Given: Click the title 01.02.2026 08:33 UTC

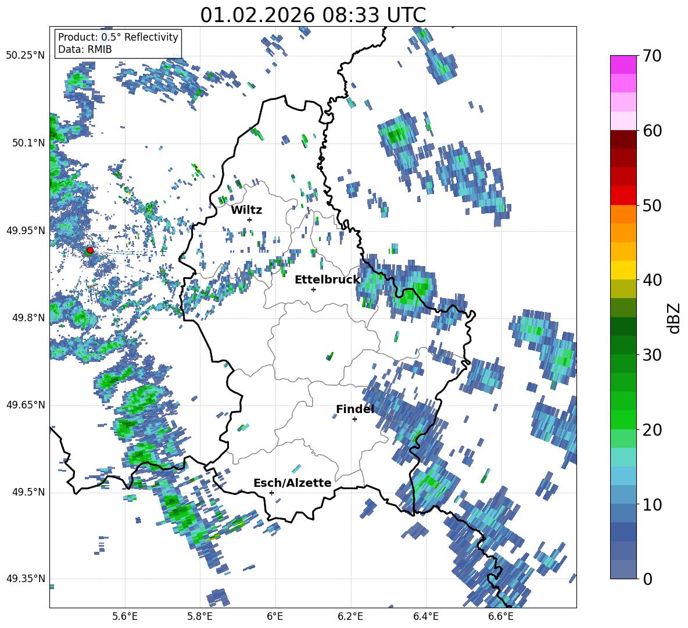Looking at the screenshot, I should (x=313, y=15).
